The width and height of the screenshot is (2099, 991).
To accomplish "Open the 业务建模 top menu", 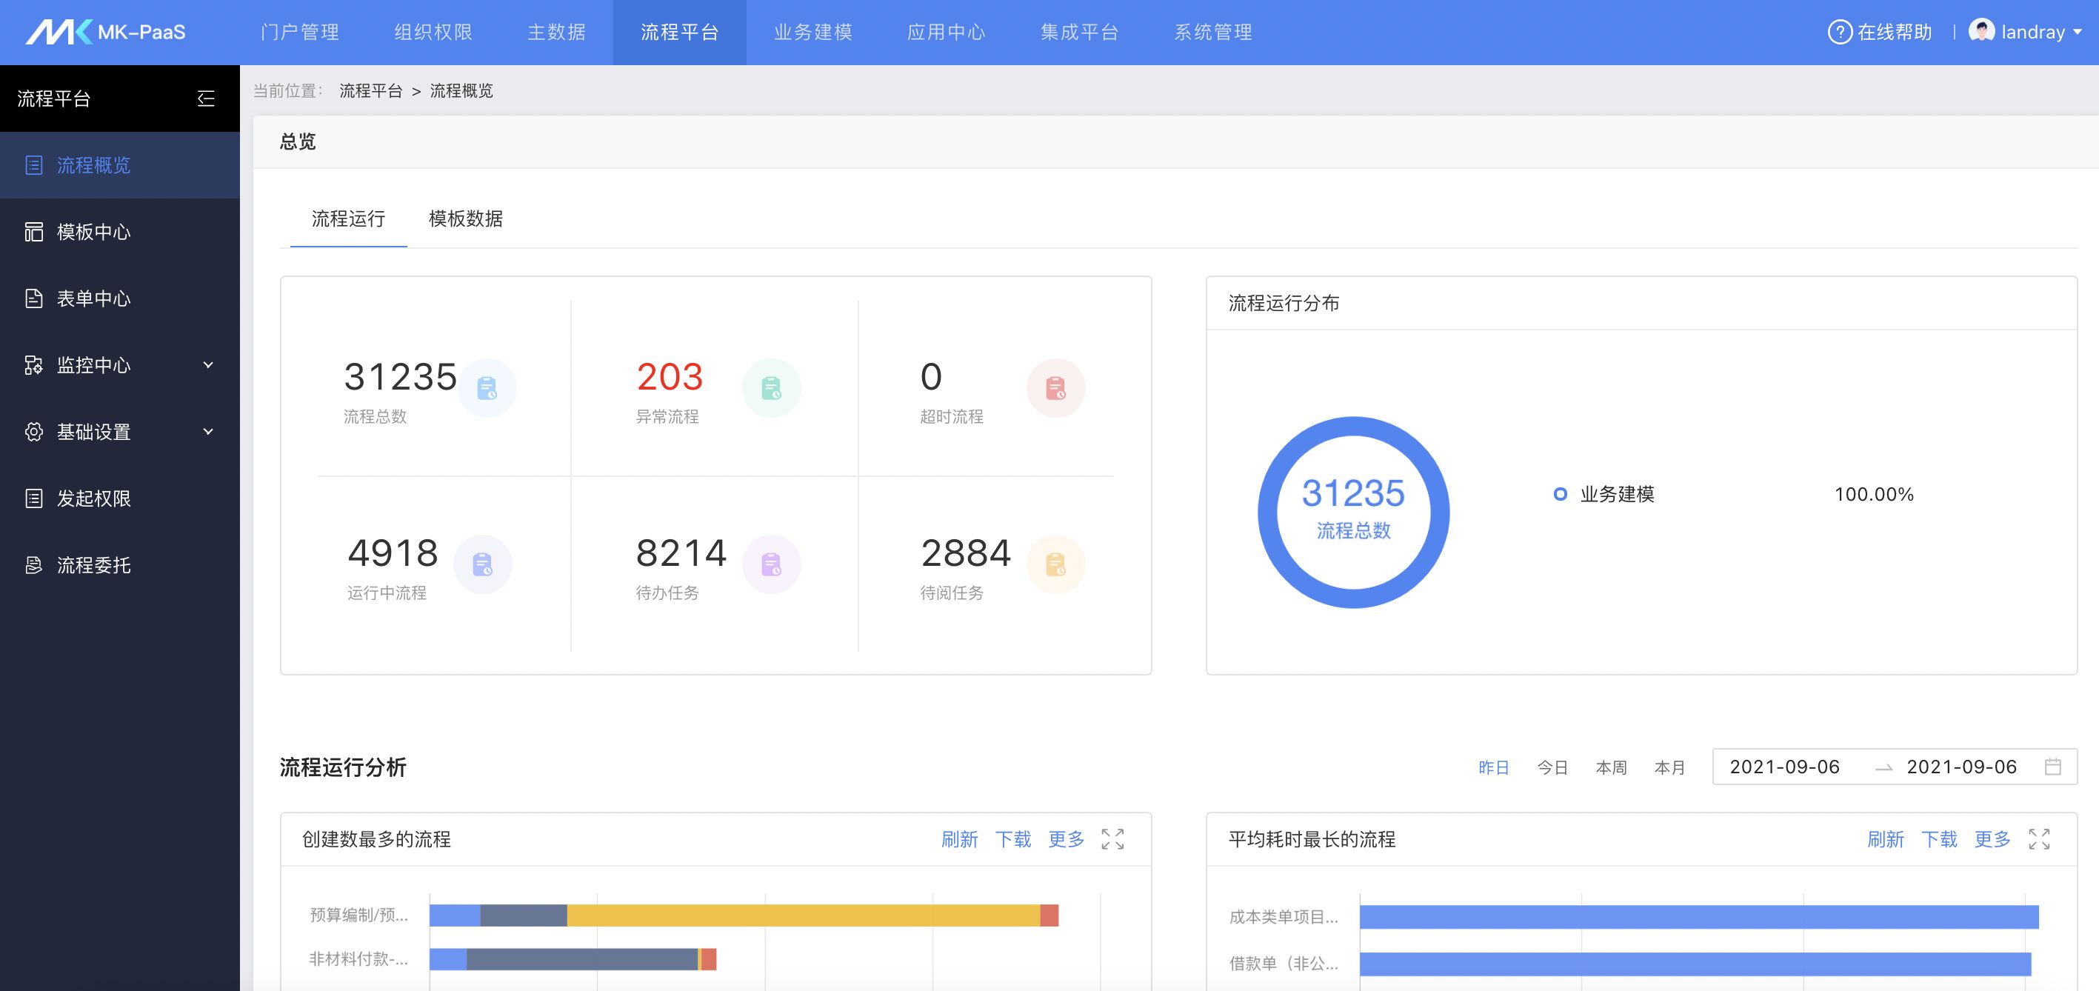I will coord(813,32).
